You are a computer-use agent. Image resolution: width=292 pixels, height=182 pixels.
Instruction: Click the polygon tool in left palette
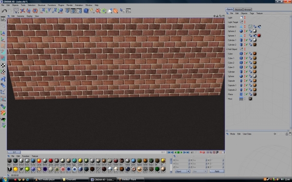[x=3, y=58]
